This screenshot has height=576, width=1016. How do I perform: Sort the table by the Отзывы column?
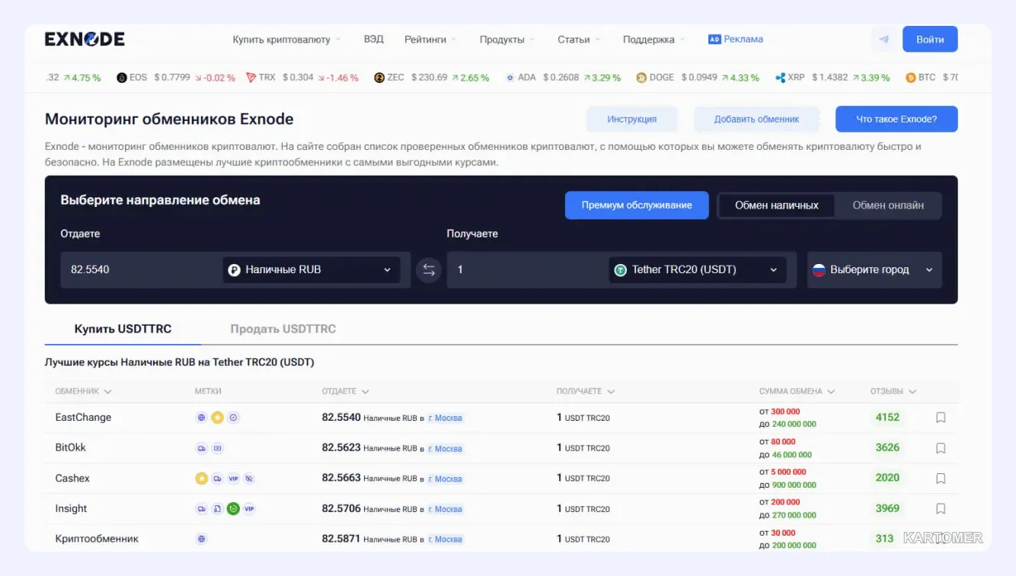coord(893,391)
